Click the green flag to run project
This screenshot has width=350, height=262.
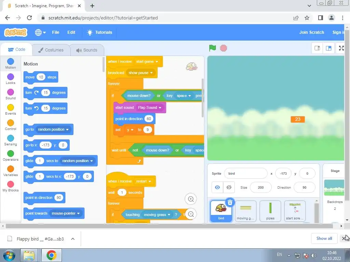tap(213, 48)
